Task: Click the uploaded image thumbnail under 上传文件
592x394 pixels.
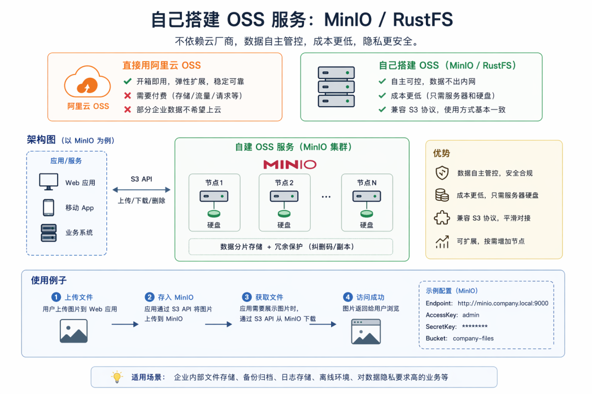Action: (73, 331)
